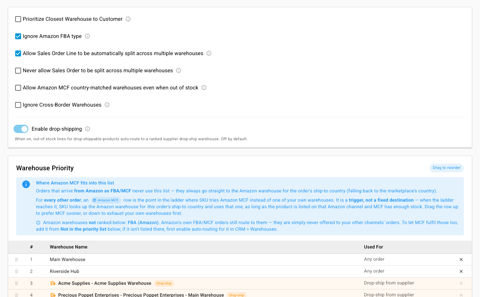Uncheck Allow Sales Order Line automatic split

point(18,53)
